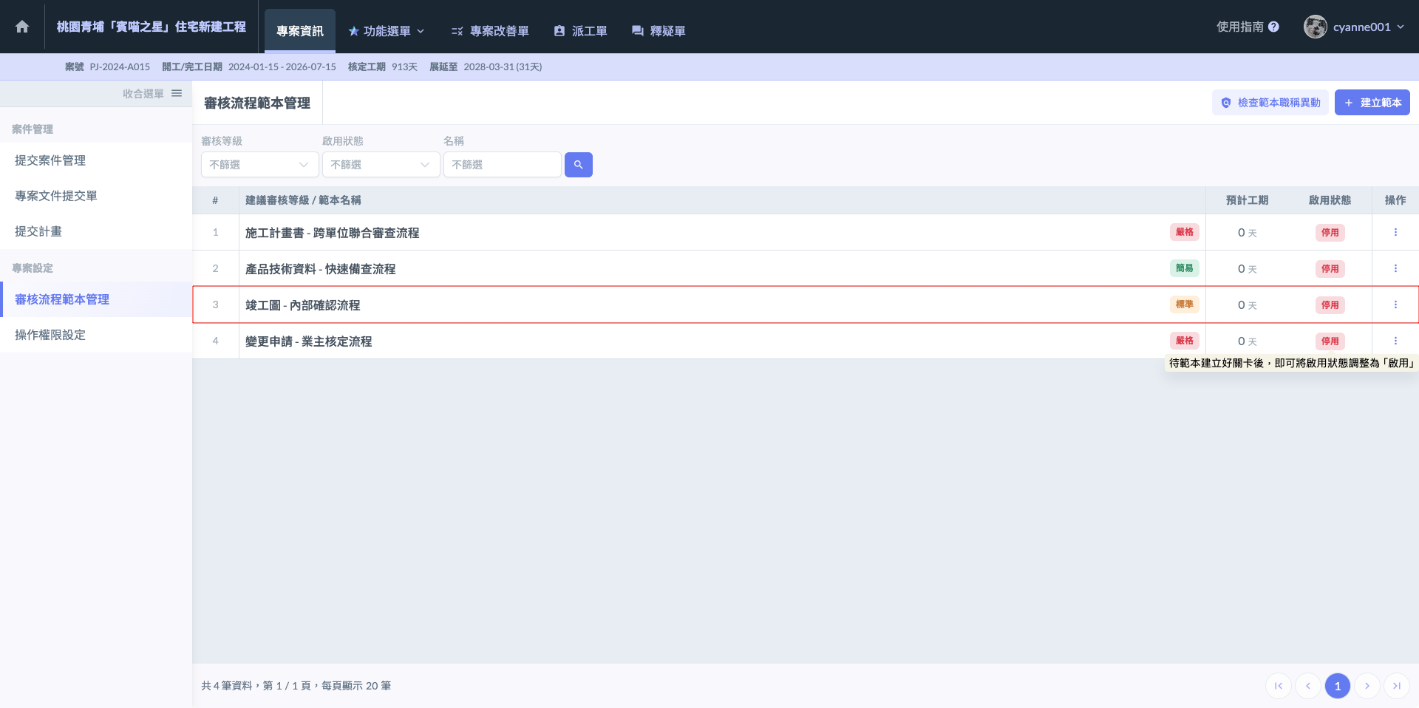This screenshot has height=708, width=1419.
Task: Open the 專案改善單 menu item
Action: 490,31
